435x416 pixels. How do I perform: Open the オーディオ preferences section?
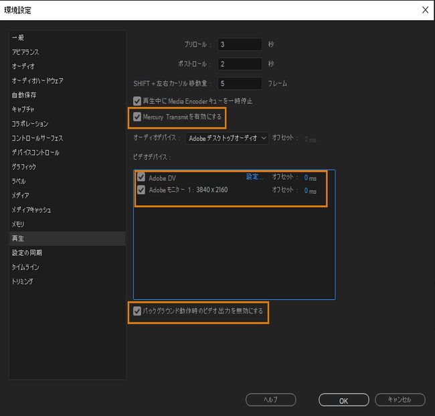67,66
